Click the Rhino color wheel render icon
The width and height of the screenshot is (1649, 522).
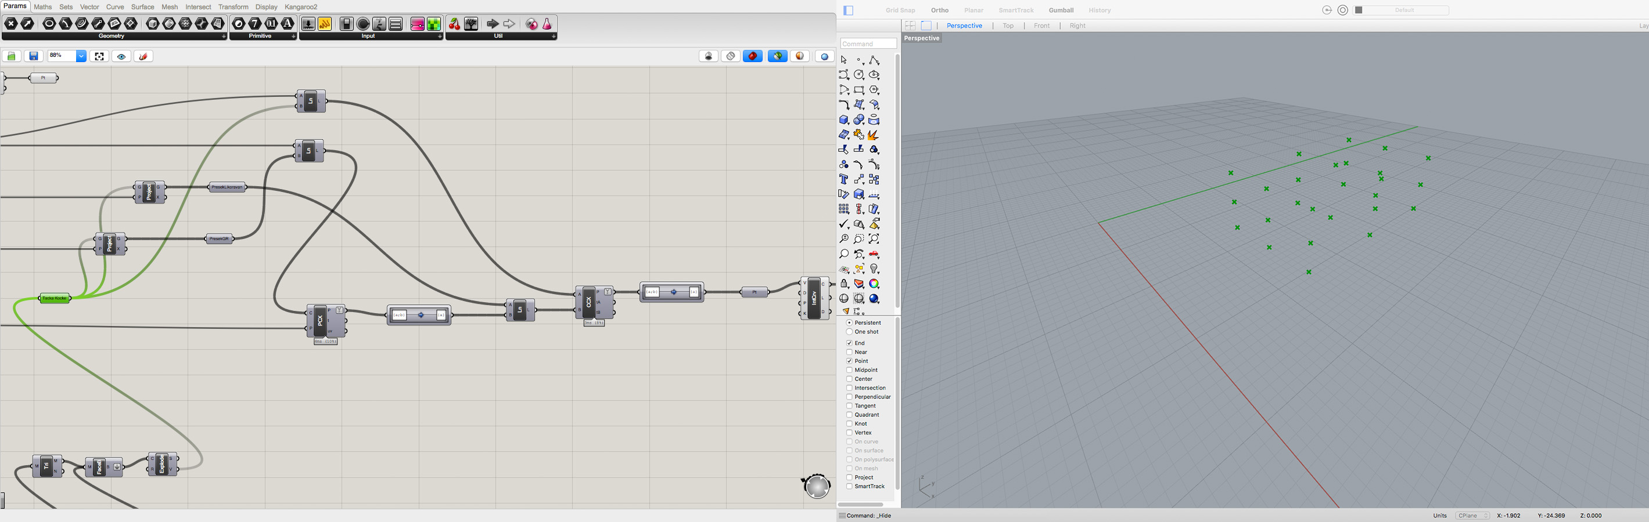[874, 284]
